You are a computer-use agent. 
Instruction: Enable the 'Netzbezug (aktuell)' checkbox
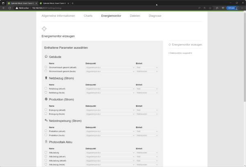click(x=46, y=88)
